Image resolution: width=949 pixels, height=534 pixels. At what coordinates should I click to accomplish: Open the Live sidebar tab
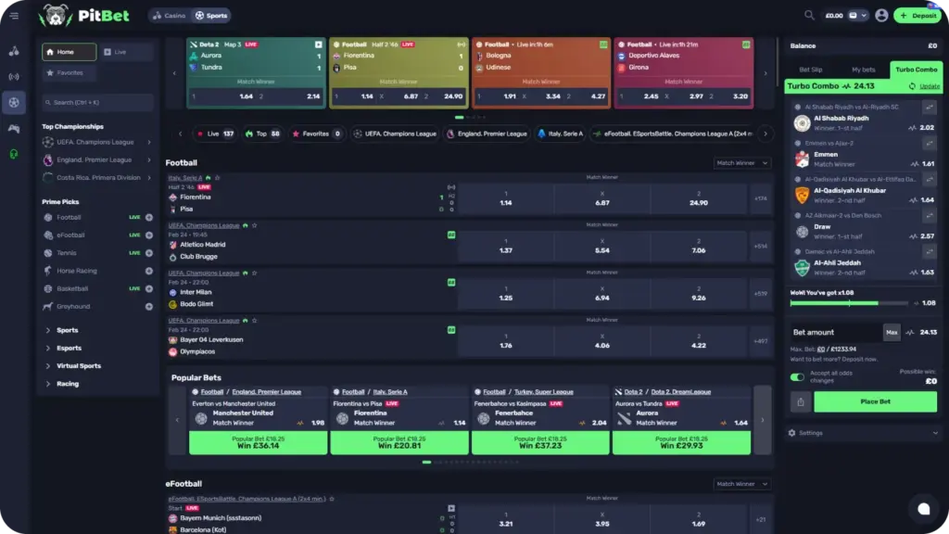[126, 52]
